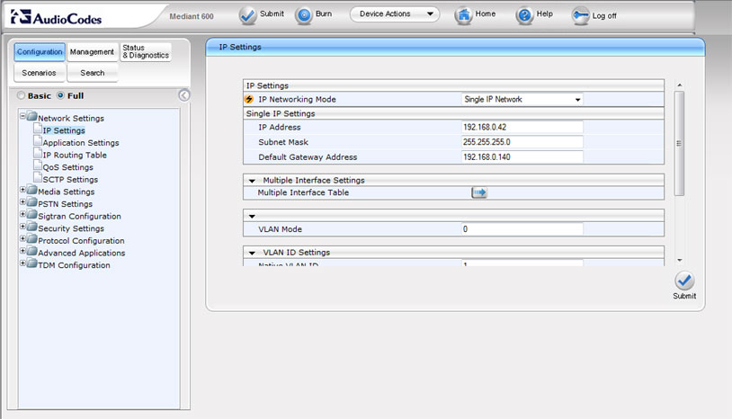Open IP Routing Table tree item
732x419 pixels.
75,155
